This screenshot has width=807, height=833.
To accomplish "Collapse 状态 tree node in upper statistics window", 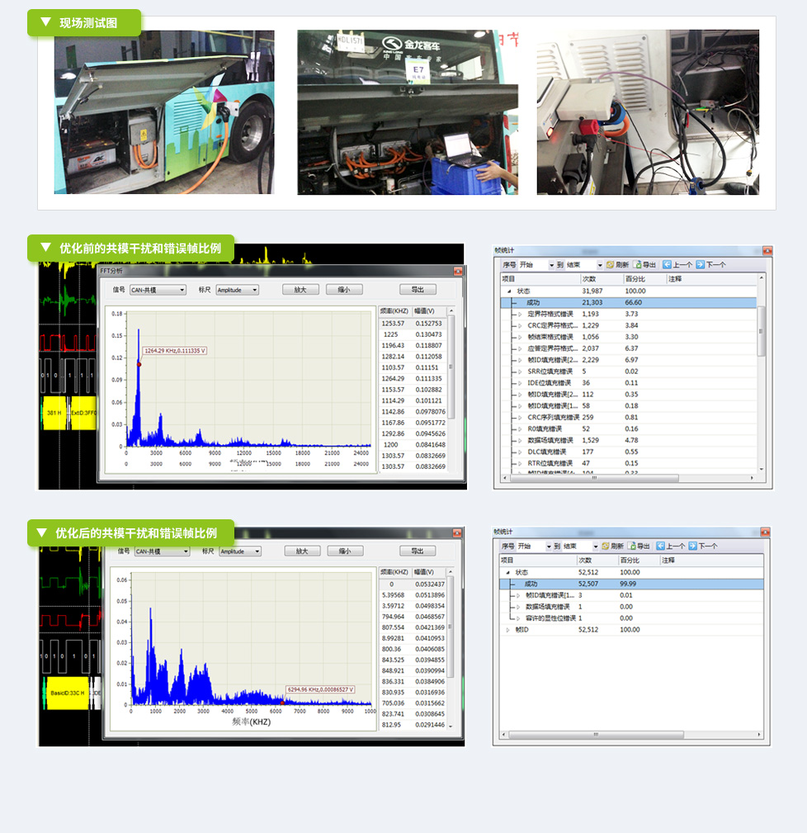I will tap(509, 291).
